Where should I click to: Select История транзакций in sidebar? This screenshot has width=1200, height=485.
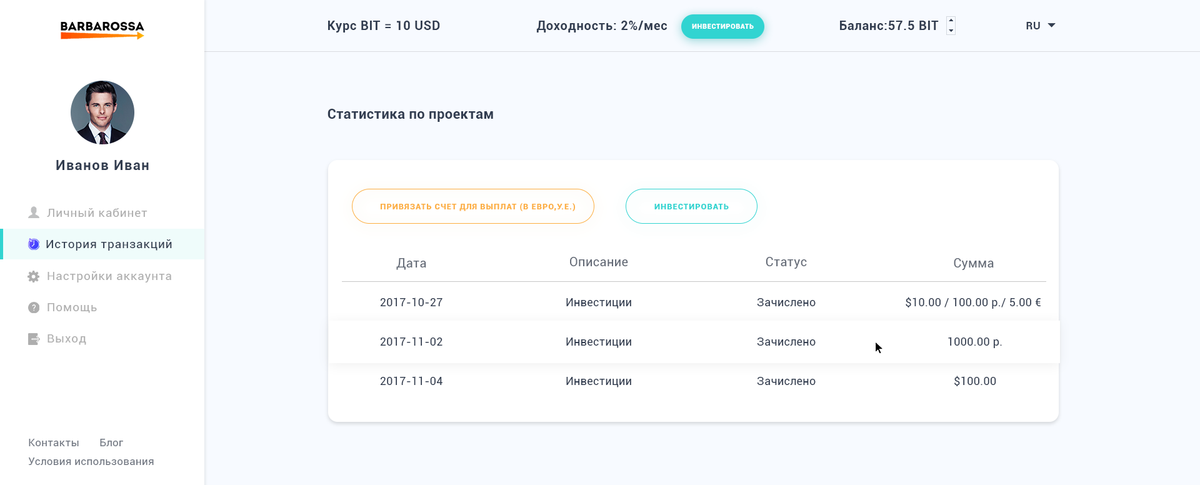[102, 244]
